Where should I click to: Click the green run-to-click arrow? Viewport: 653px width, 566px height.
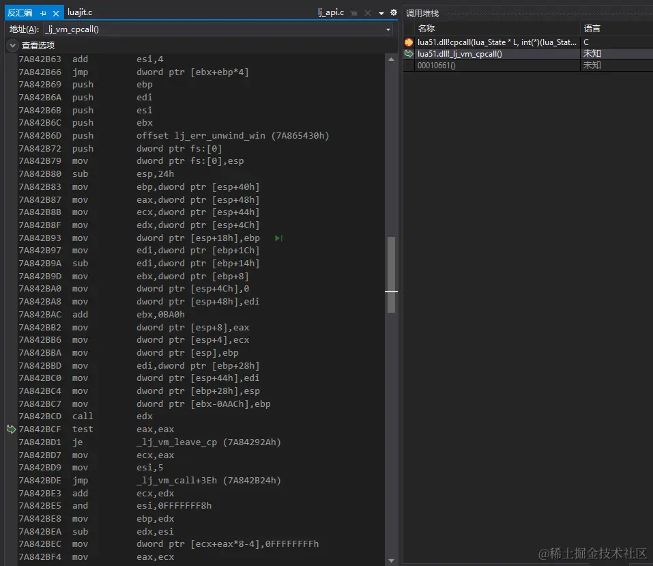(x=278, y=238)
